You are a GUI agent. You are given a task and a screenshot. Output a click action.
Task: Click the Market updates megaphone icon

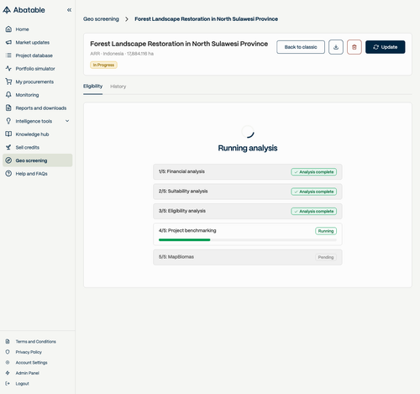(x=8, y=42)
